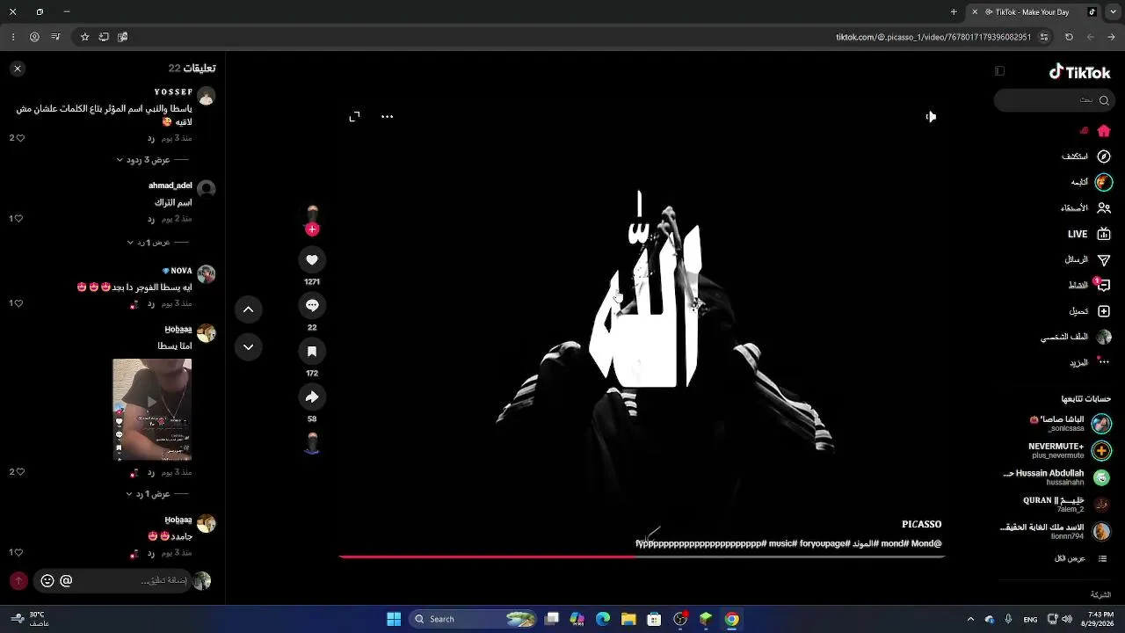Reply to ahmad_adel's comment via 'رد'
This screenshot has width=1125, height=633.
coord(151,219)
